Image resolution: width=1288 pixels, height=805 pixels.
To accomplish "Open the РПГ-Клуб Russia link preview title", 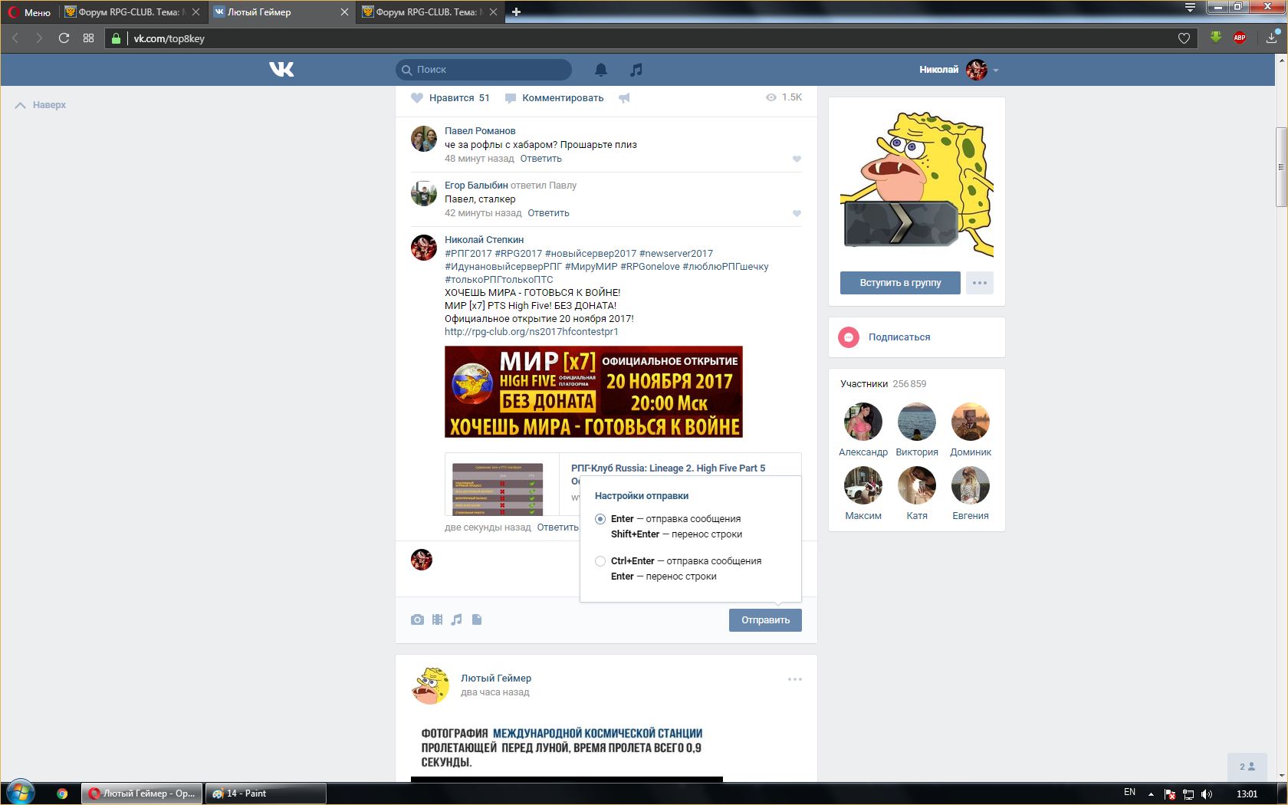I will (x=668, y=468).
